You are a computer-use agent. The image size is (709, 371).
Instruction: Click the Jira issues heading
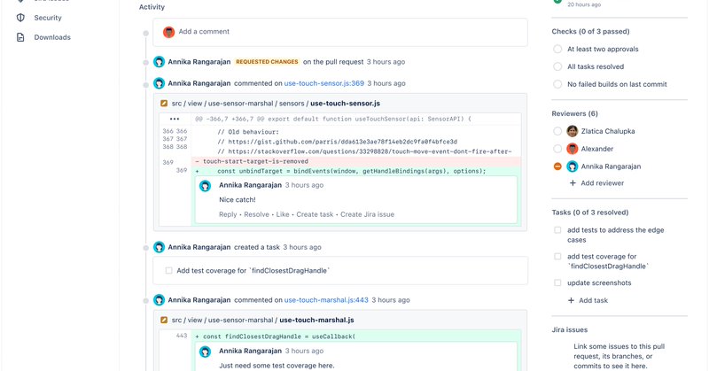[x=570, y=329]
